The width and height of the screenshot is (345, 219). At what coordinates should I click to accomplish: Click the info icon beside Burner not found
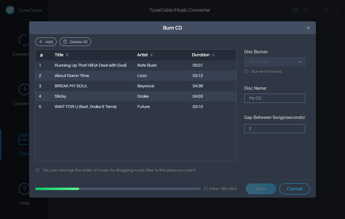[246, 72]
